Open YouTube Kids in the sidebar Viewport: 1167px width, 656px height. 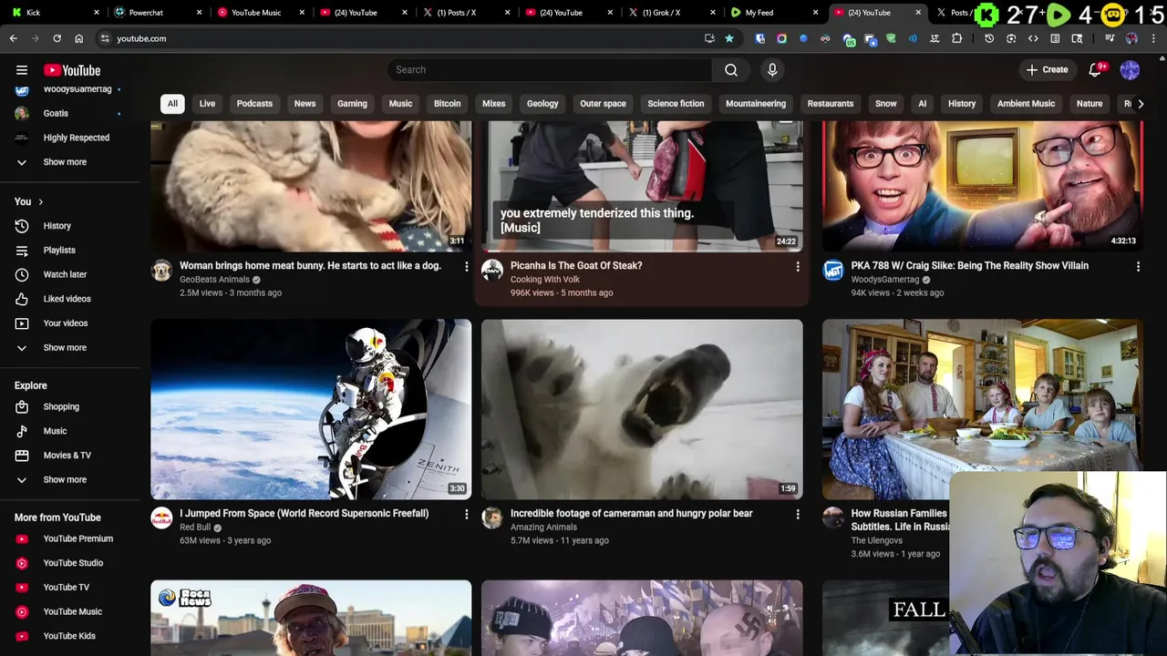[x=68, y=636]
